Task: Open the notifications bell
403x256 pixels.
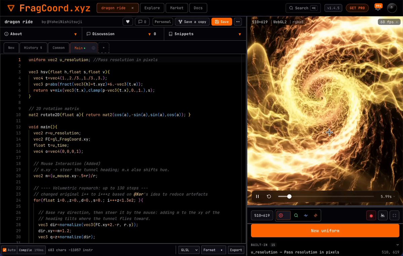Action: pos(378,8)
